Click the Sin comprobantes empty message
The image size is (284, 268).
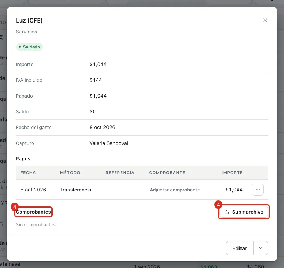click(x=36, y=225)
